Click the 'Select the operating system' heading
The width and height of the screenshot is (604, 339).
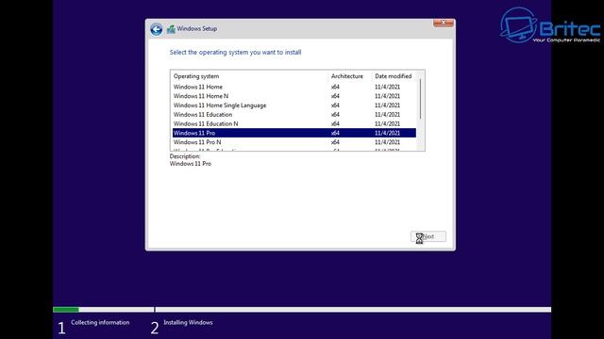pos(235,53)
